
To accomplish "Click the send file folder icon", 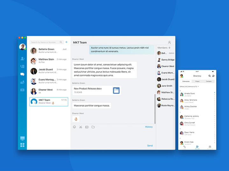I will click(x=93, y=127).
